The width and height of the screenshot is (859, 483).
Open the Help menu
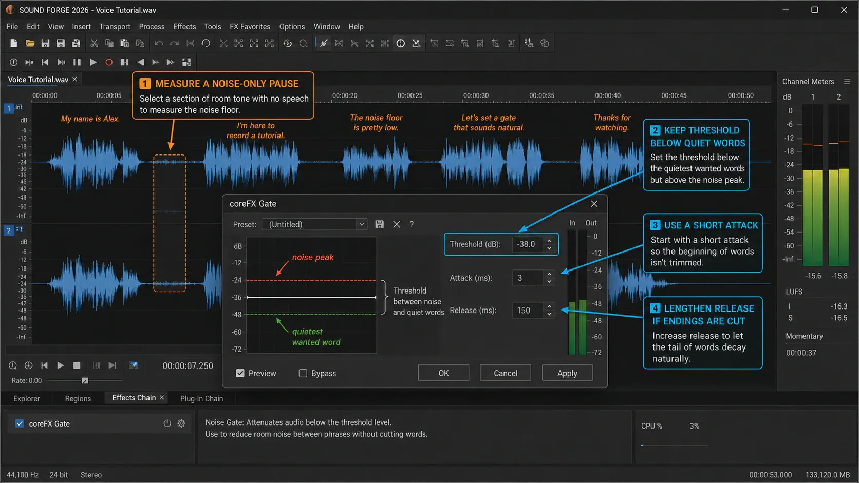356,27
